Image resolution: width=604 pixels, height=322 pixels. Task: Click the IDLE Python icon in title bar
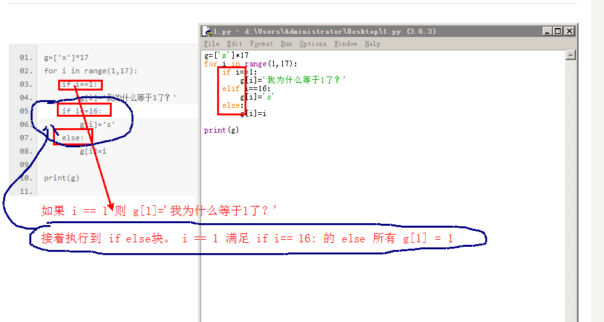[x=207, y=31]
